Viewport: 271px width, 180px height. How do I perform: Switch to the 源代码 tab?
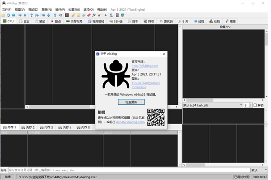(166, 21)
